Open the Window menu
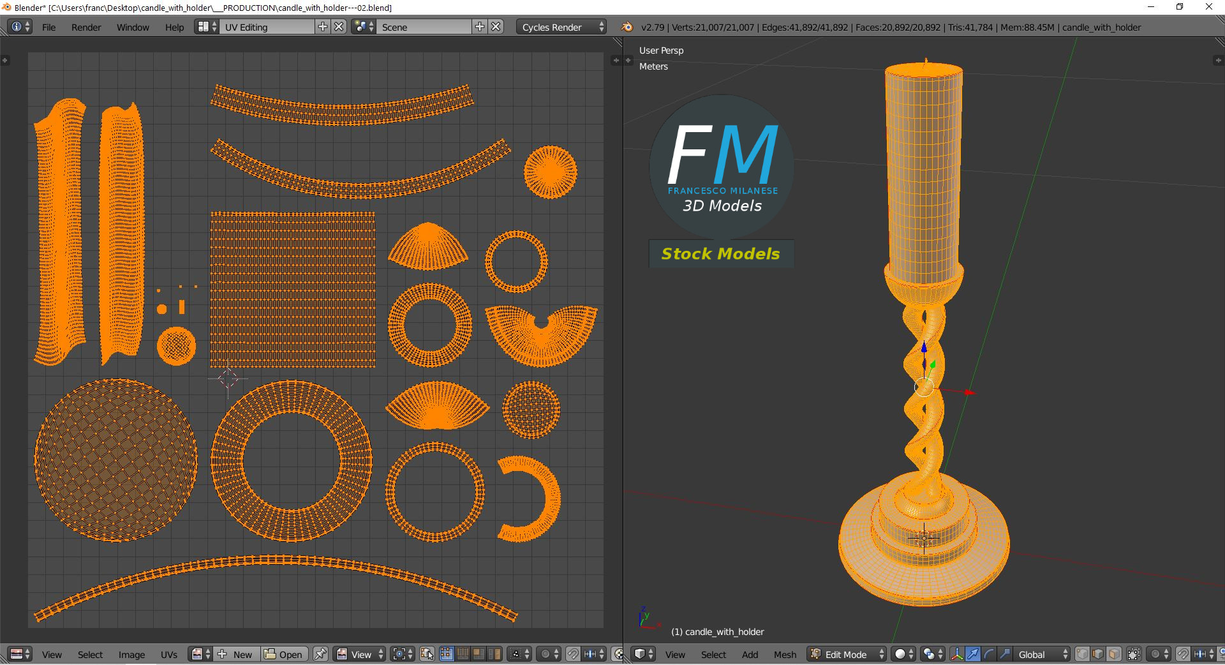This screenshot has height=665, width=1225. tap(133, 27)
